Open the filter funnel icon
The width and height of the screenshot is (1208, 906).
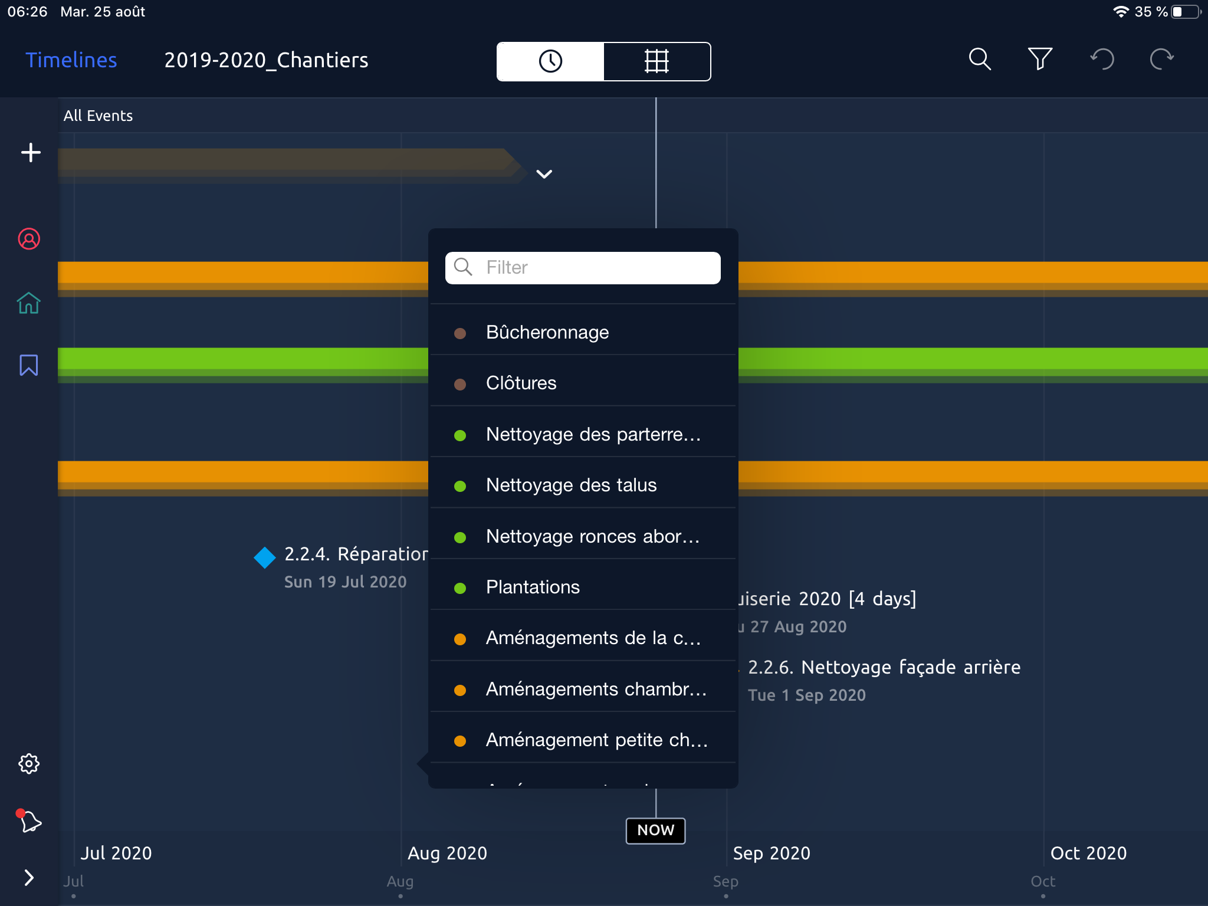tap(1040, 60)
